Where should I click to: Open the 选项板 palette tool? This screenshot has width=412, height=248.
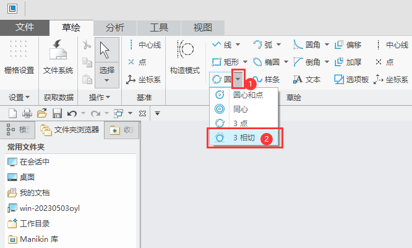pyautogui.click(x=351, y=79)
